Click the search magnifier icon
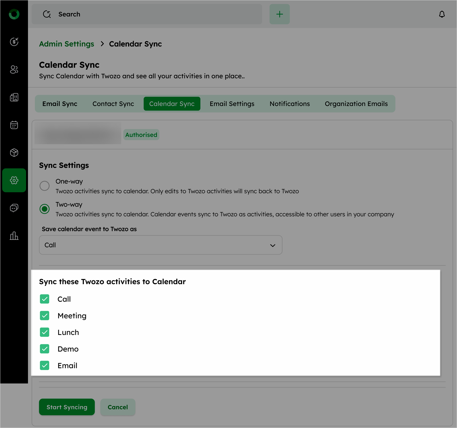The width and height of the screenshot is (457, 428). pyautogui.click(x=47, y=14)
